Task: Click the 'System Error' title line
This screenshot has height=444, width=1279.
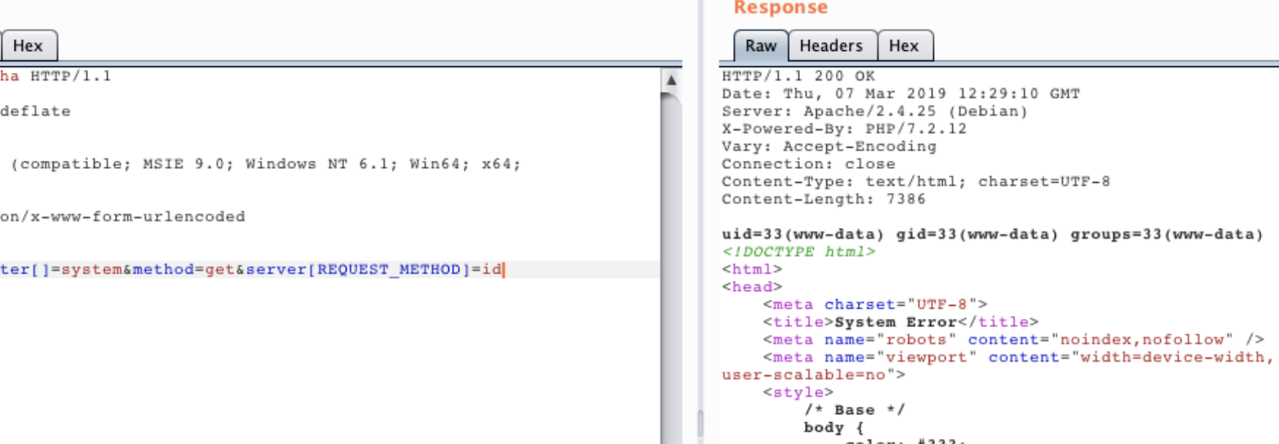Action: (900, 322)
